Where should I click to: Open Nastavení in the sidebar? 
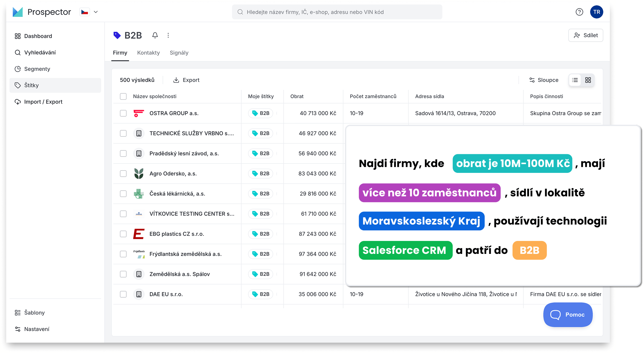pos(55,329)
